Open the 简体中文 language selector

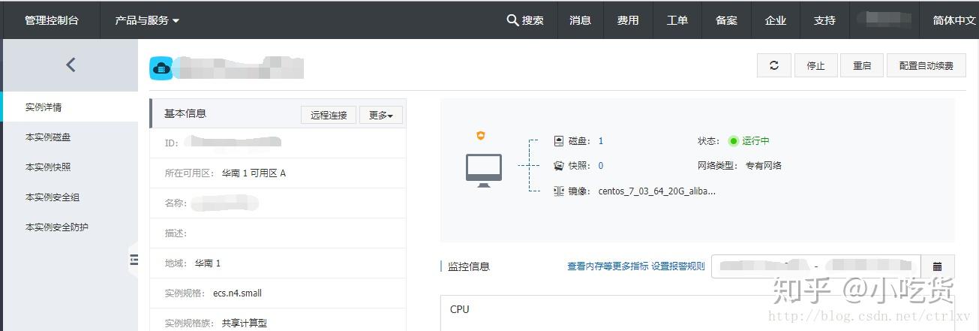[x=953, y=20]
